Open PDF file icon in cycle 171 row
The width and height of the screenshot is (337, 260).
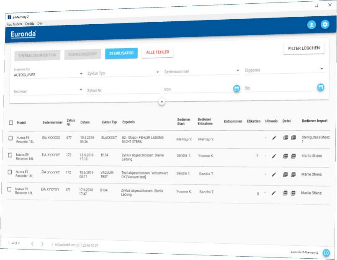pos(293,193)
